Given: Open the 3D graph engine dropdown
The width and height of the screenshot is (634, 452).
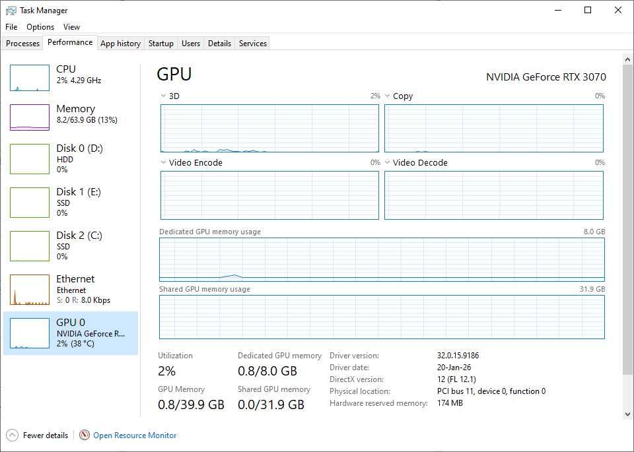Looking at the screenshot, I should (163, 96).
